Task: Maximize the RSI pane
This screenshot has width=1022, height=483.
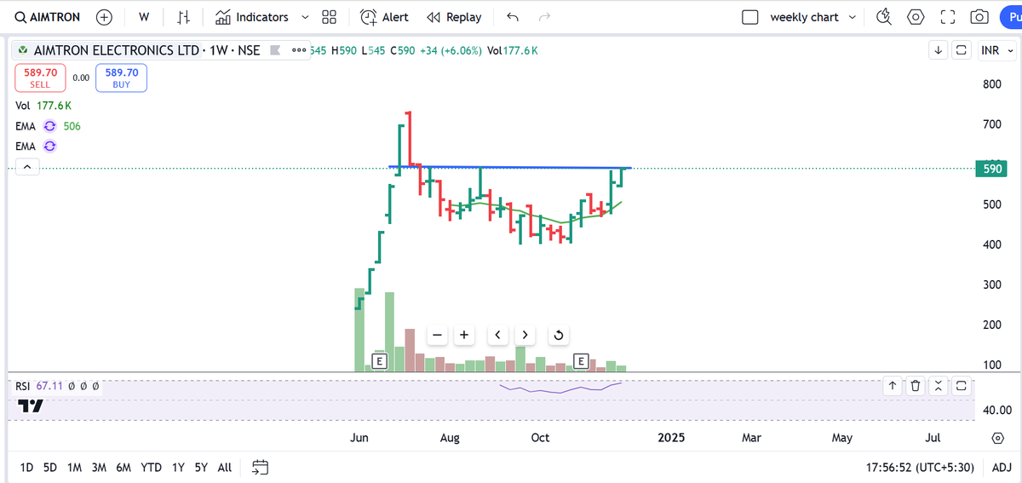Action: pyautogui.click(x=962, y=386)
